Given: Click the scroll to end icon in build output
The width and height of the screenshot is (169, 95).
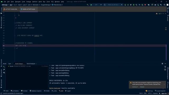Looking at the screenshot, I should click(x=165, y=70).
